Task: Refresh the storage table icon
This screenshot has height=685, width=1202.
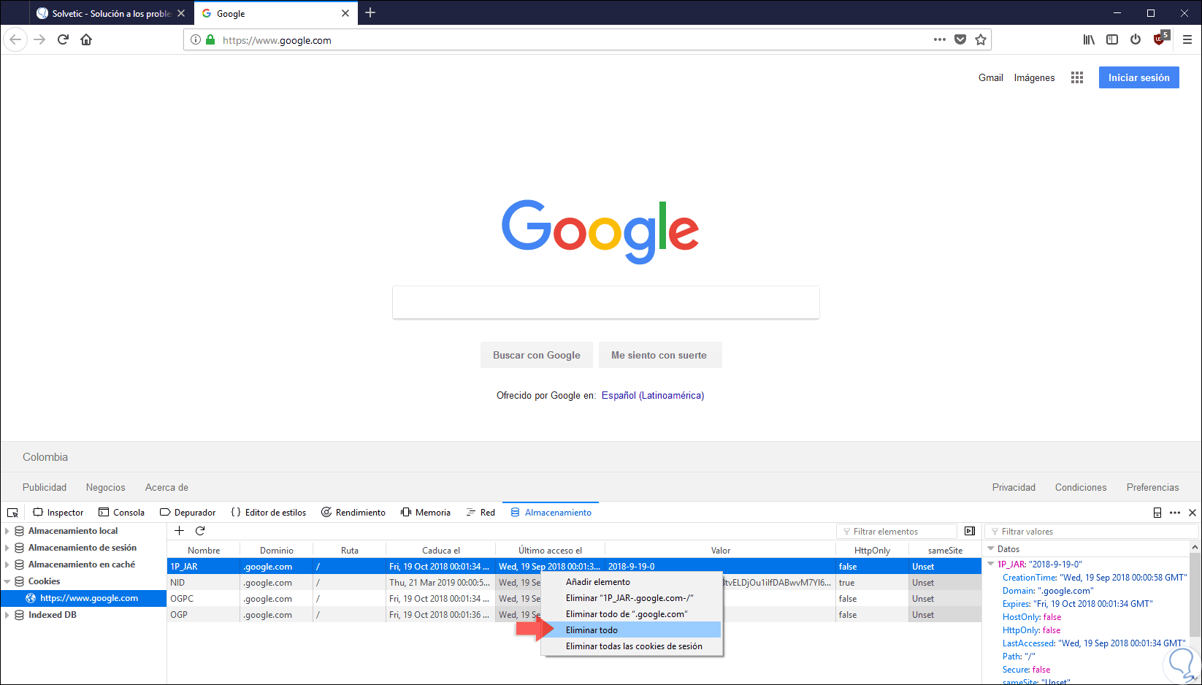Action: [200, 531]
